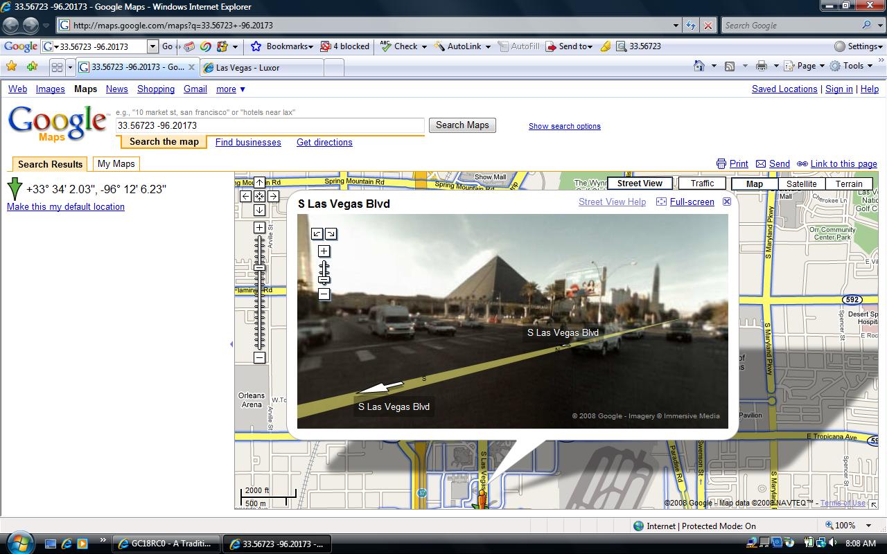This screenshot has width=887, height=554.
Task: Click Make this my default location
Action: tap(66, 206)
